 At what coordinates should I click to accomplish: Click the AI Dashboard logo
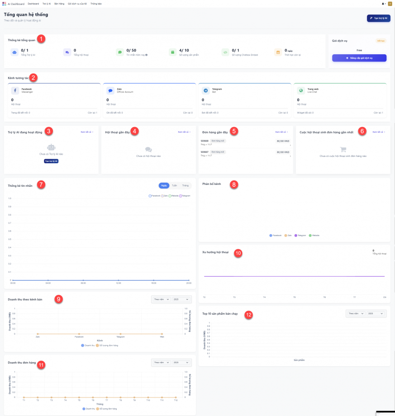point(5,4)
